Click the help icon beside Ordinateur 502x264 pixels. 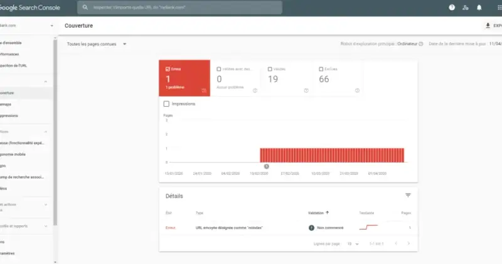point(420,44)
